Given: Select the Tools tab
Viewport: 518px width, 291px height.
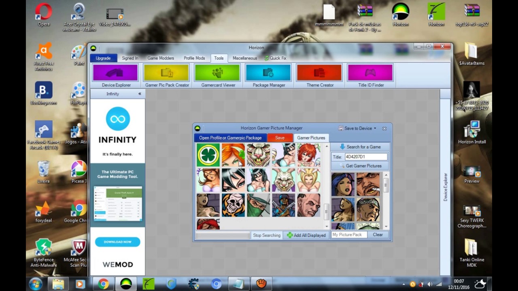Looking at the screenshot, I should 219,58.
